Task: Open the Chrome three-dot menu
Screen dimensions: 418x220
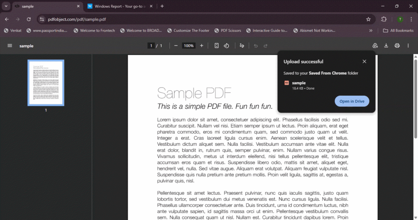Action: pos(411,19)
